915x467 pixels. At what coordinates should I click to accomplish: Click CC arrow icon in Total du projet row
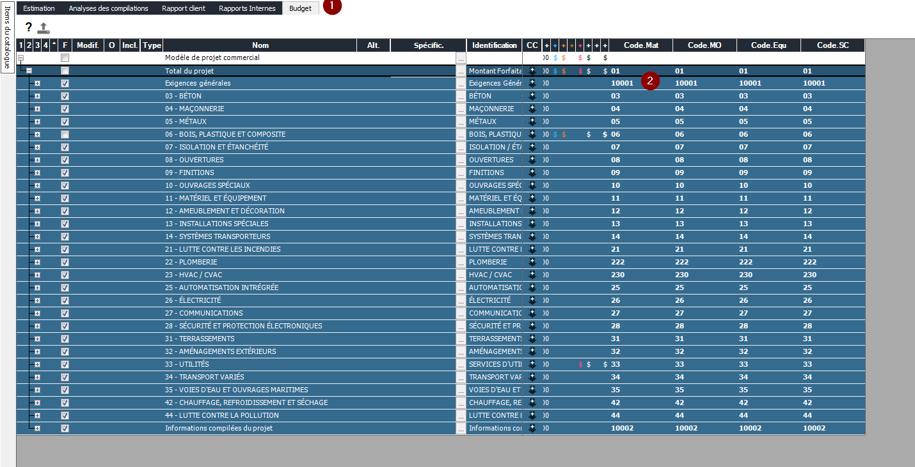coord(532,70)
